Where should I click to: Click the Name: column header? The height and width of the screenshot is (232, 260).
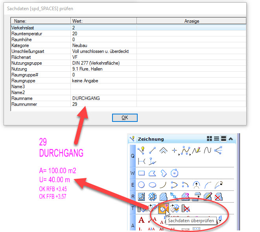41,21
